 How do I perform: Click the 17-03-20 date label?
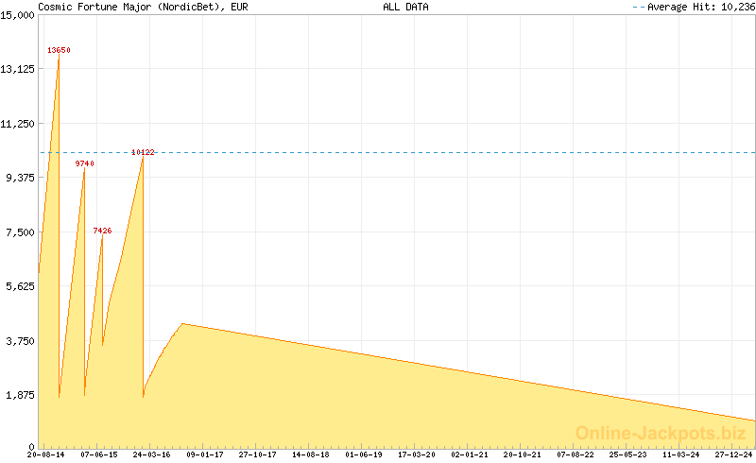(417, 454)
